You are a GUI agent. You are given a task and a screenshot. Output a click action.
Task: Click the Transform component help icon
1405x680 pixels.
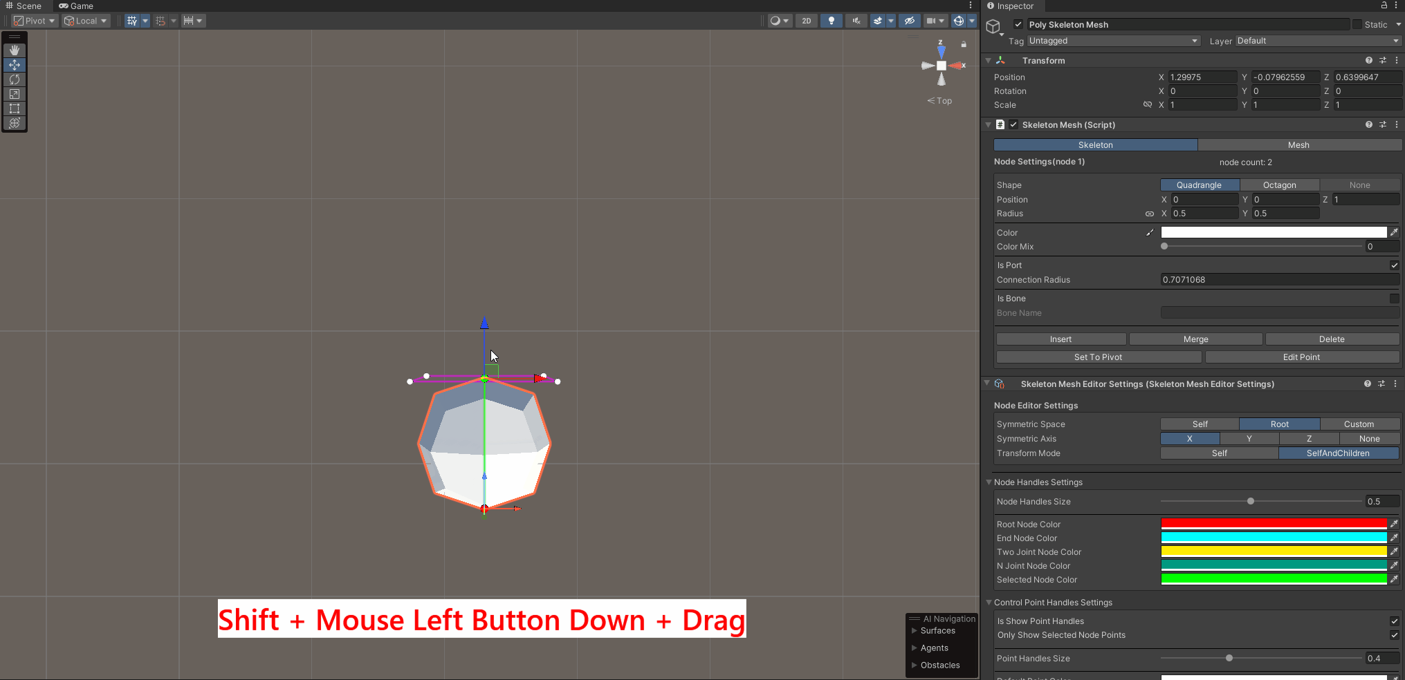tap(1368, 61)
